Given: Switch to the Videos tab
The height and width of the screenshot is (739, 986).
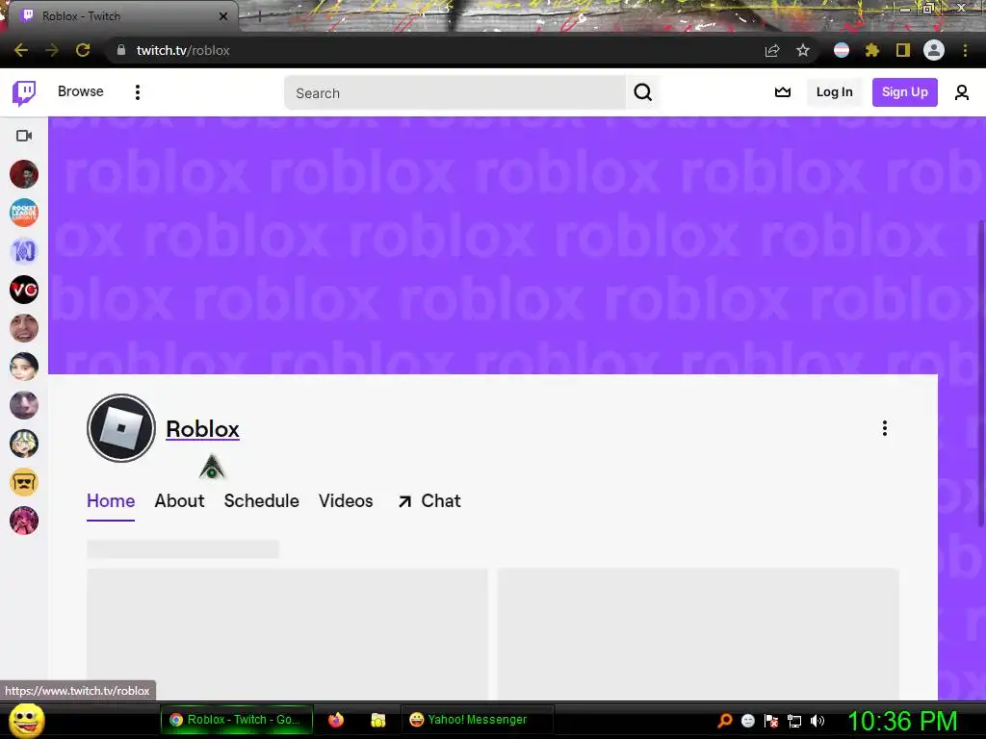Looking at the screenshot, I should [x=346, y=500].
